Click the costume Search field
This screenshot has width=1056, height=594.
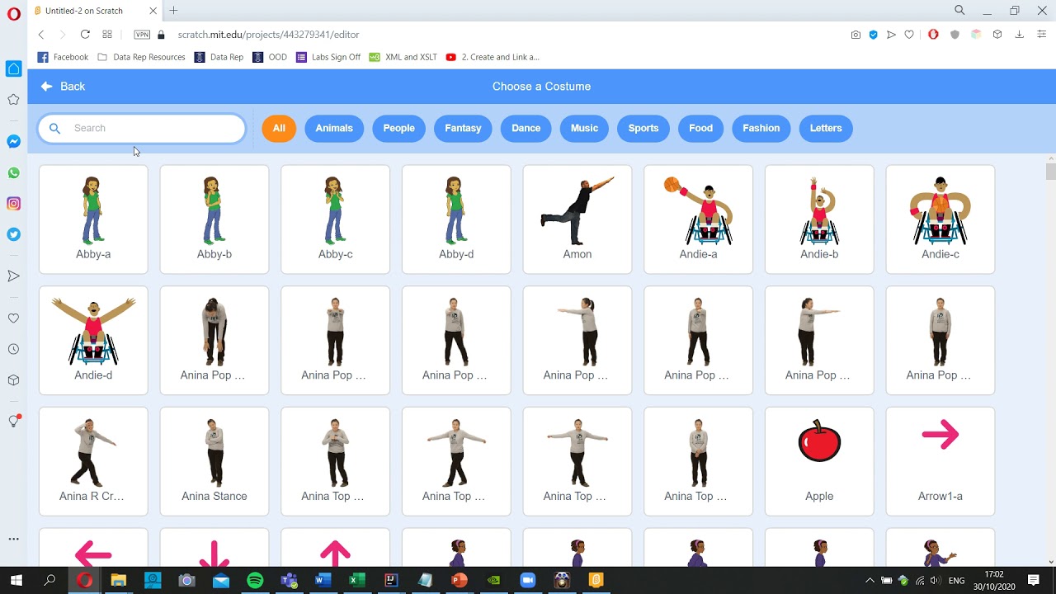(142, 128)
